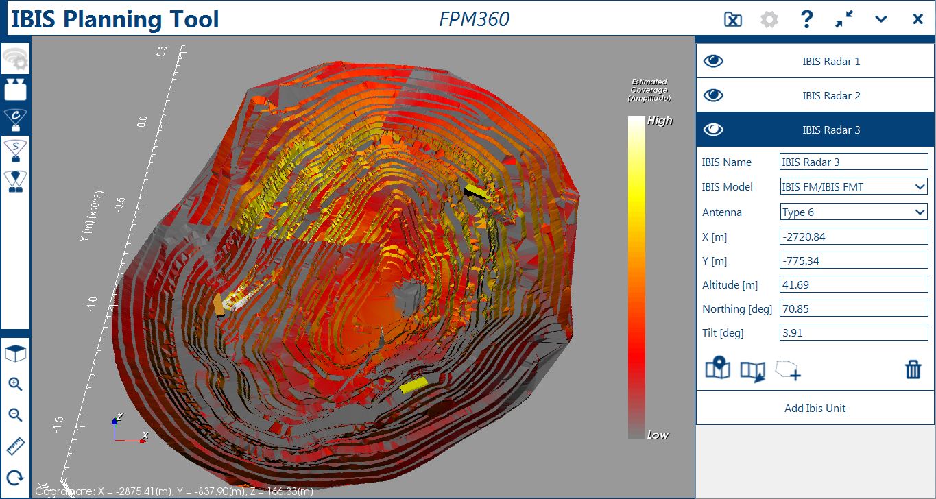Switch to 3D cube view
This screenshot has height=499, width=936.
(x=15, y=354)
